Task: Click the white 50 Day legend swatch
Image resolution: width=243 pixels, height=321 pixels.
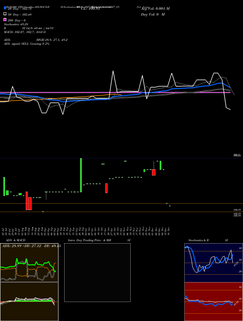Action: point(5,14)
